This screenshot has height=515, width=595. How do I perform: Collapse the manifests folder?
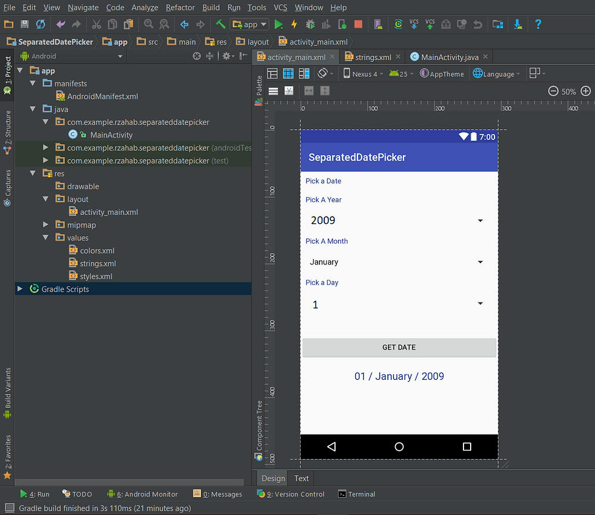tap(33, 83)
